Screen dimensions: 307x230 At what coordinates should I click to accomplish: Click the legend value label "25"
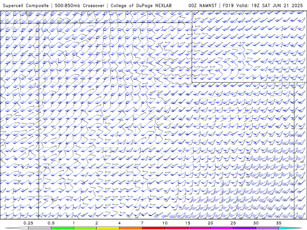pos(233,223)
